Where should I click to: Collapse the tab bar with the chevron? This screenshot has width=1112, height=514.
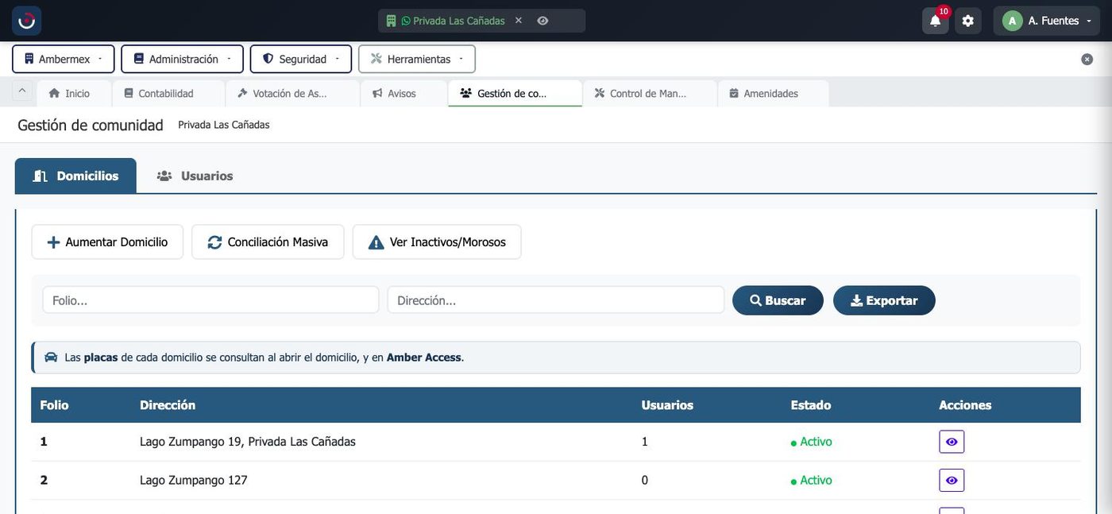[22, 91]
